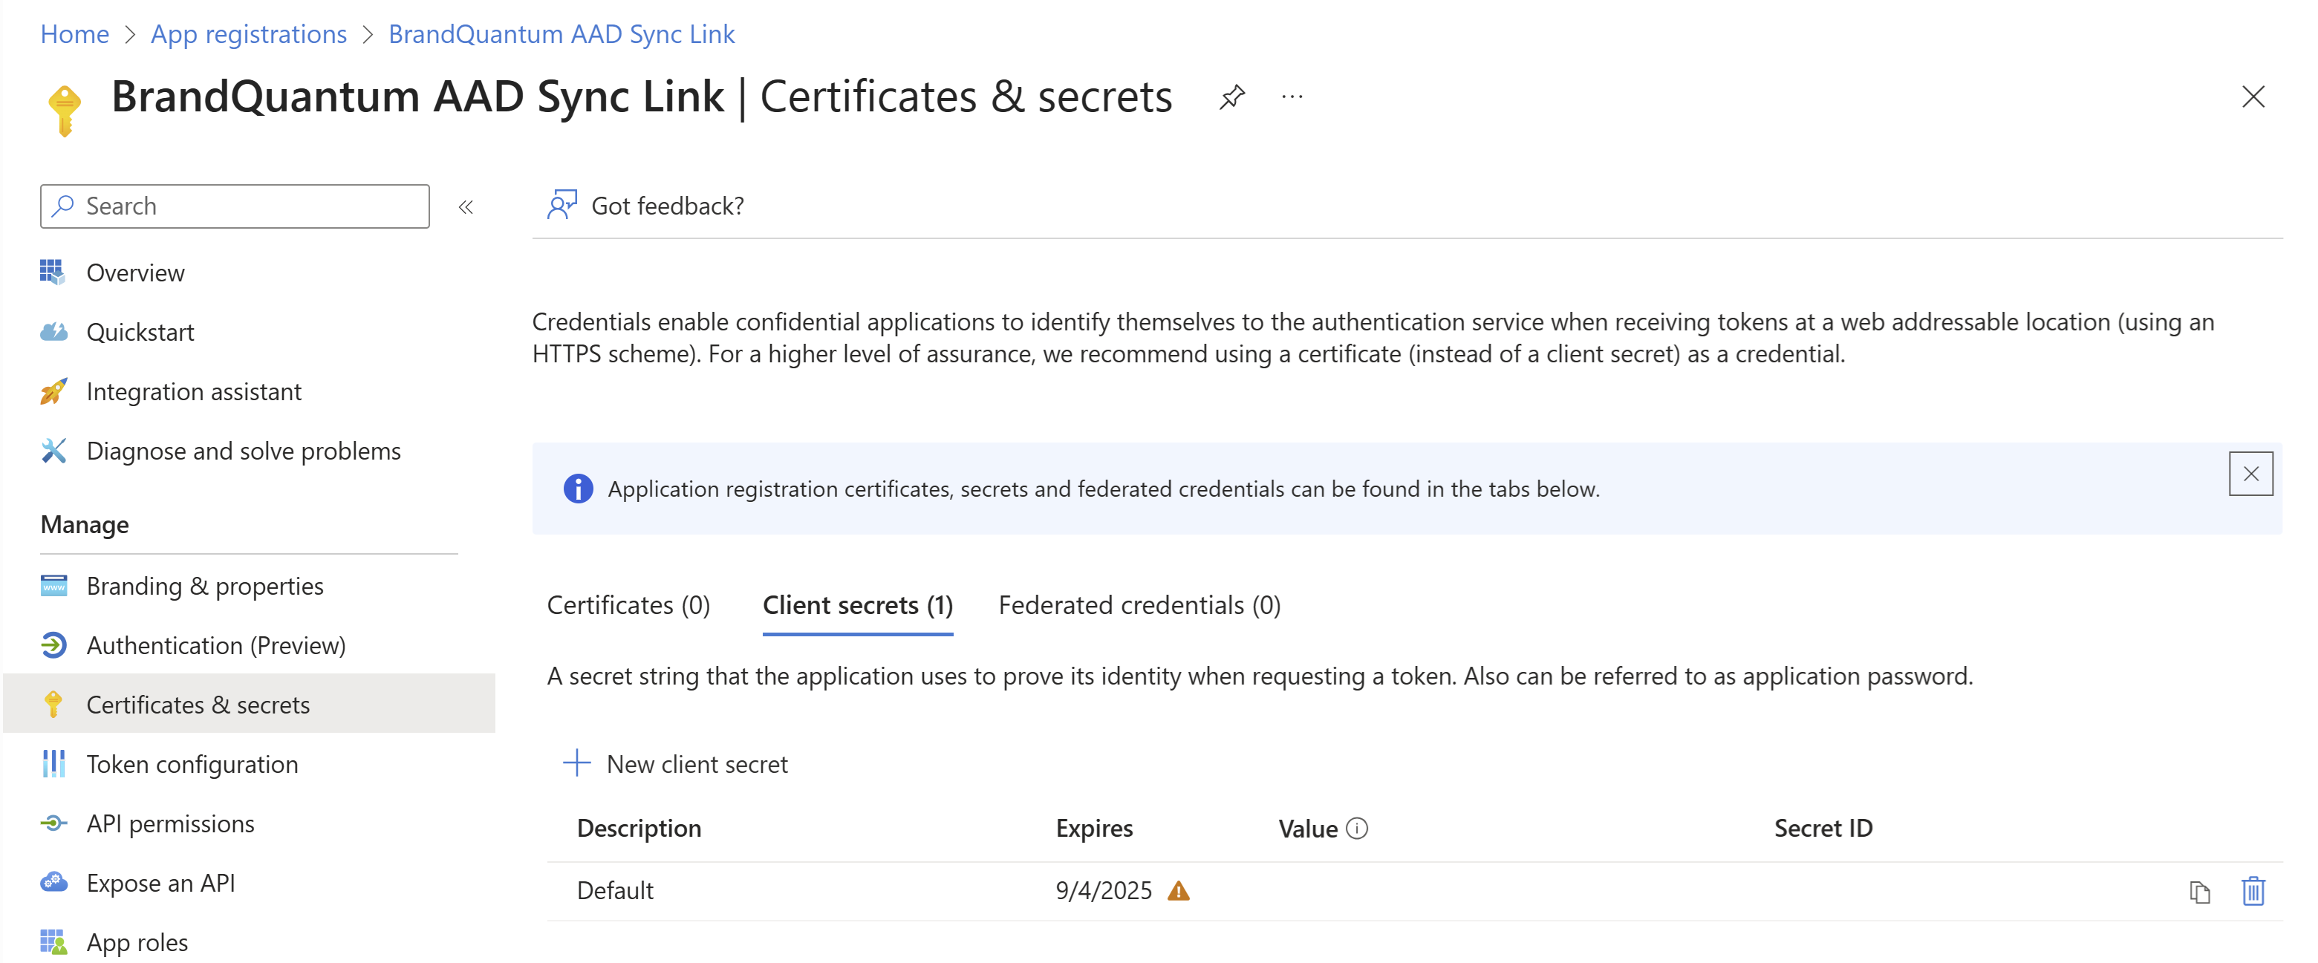This screenshot has height=963, width=2318.
Task: Pin the Certificates & secrets page
Action: [x=1232, y=97]
